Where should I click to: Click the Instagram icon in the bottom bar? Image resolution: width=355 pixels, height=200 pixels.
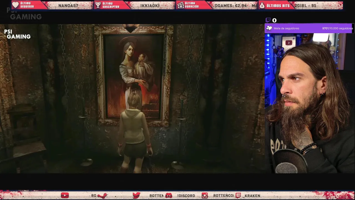[205, 196]
